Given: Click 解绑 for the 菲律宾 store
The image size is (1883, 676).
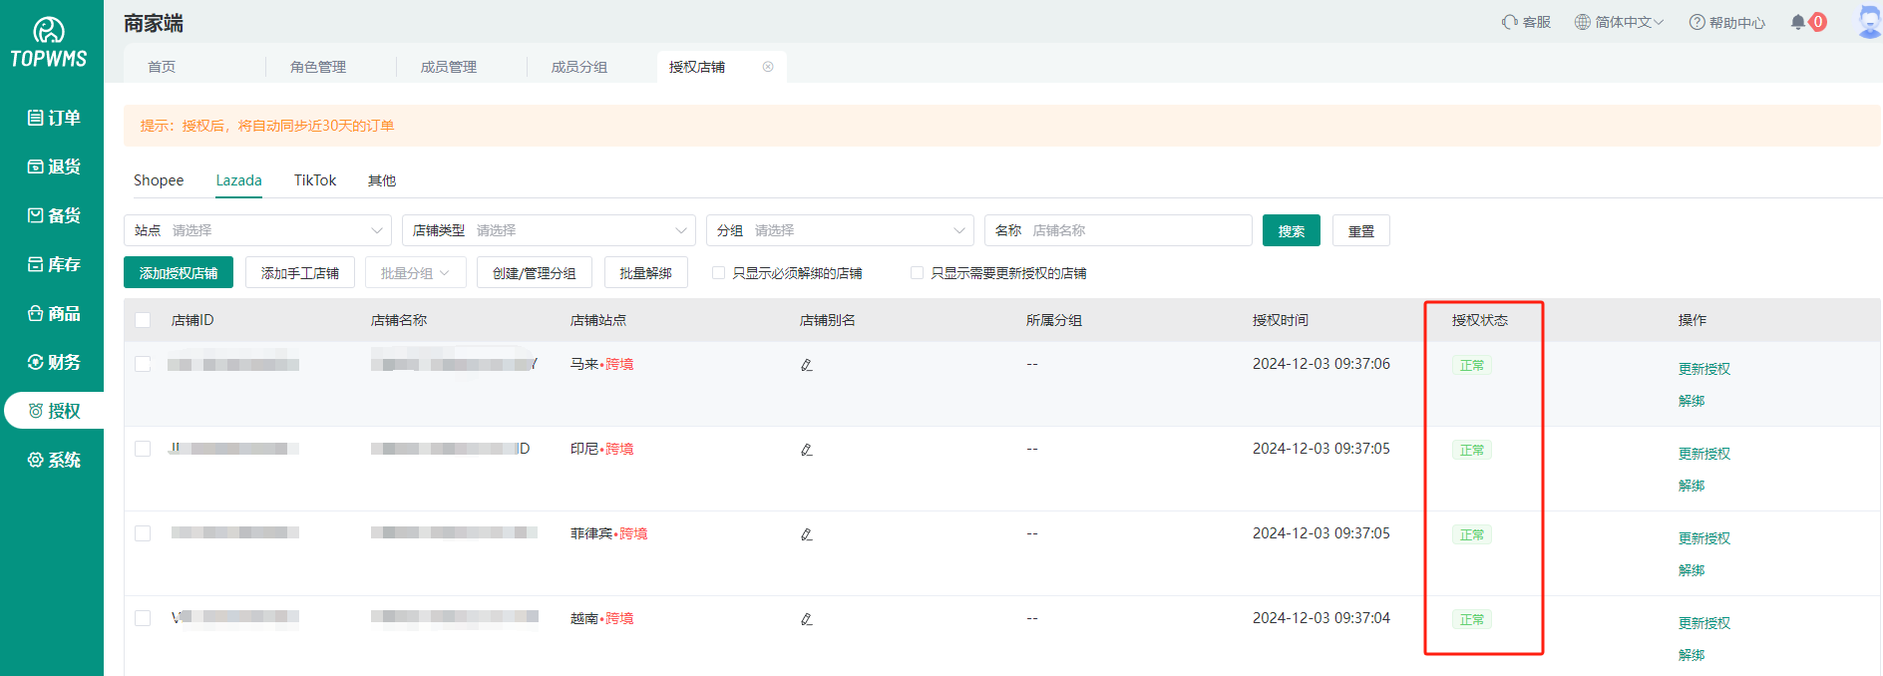Looking at the screenshot, I should pyautogui.click(x=1692, y=570).
